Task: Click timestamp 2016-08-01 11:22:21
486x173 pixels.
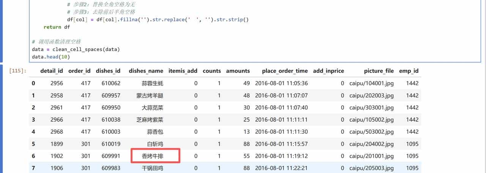Action: click(281, 168)
